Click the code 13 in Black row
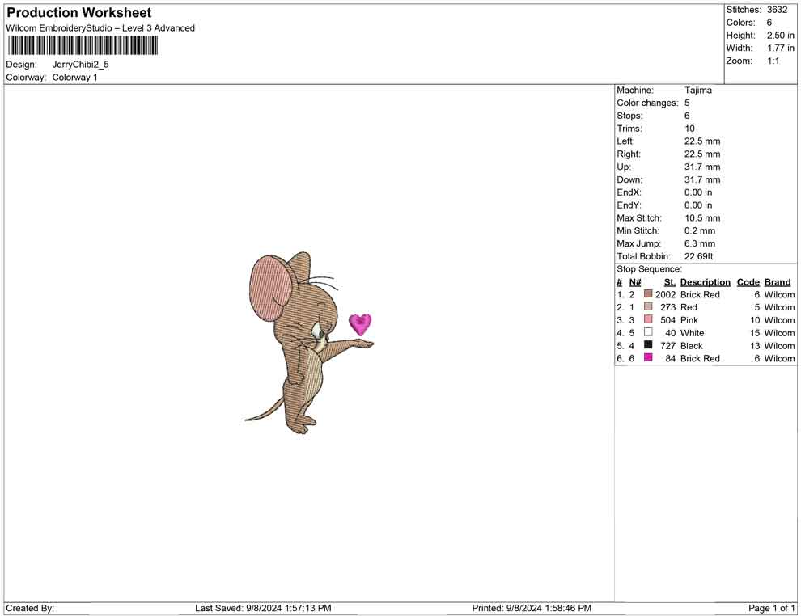Viewport: 801px width, 616px height. pos(755,345)
